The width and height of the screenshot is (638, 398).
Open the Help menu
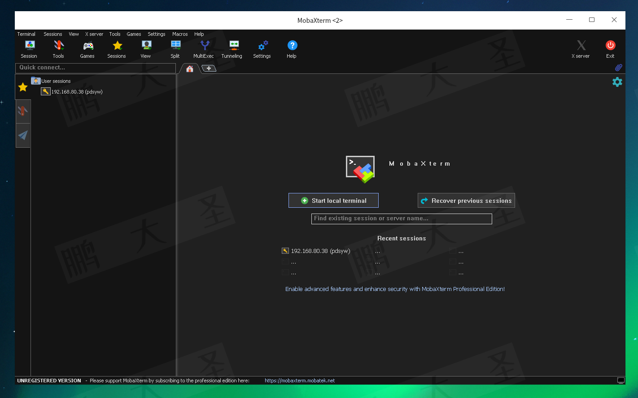tap(199, 34)
